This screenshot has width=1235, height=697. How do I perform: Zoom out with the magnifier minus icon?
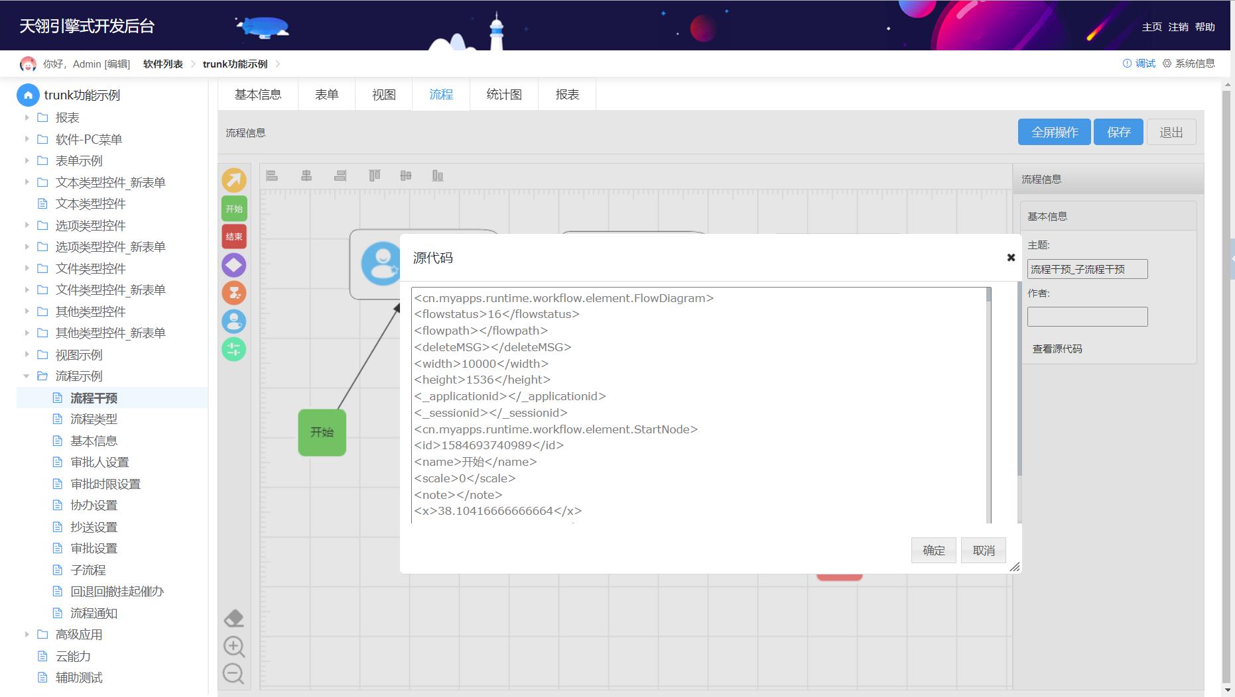233,674
